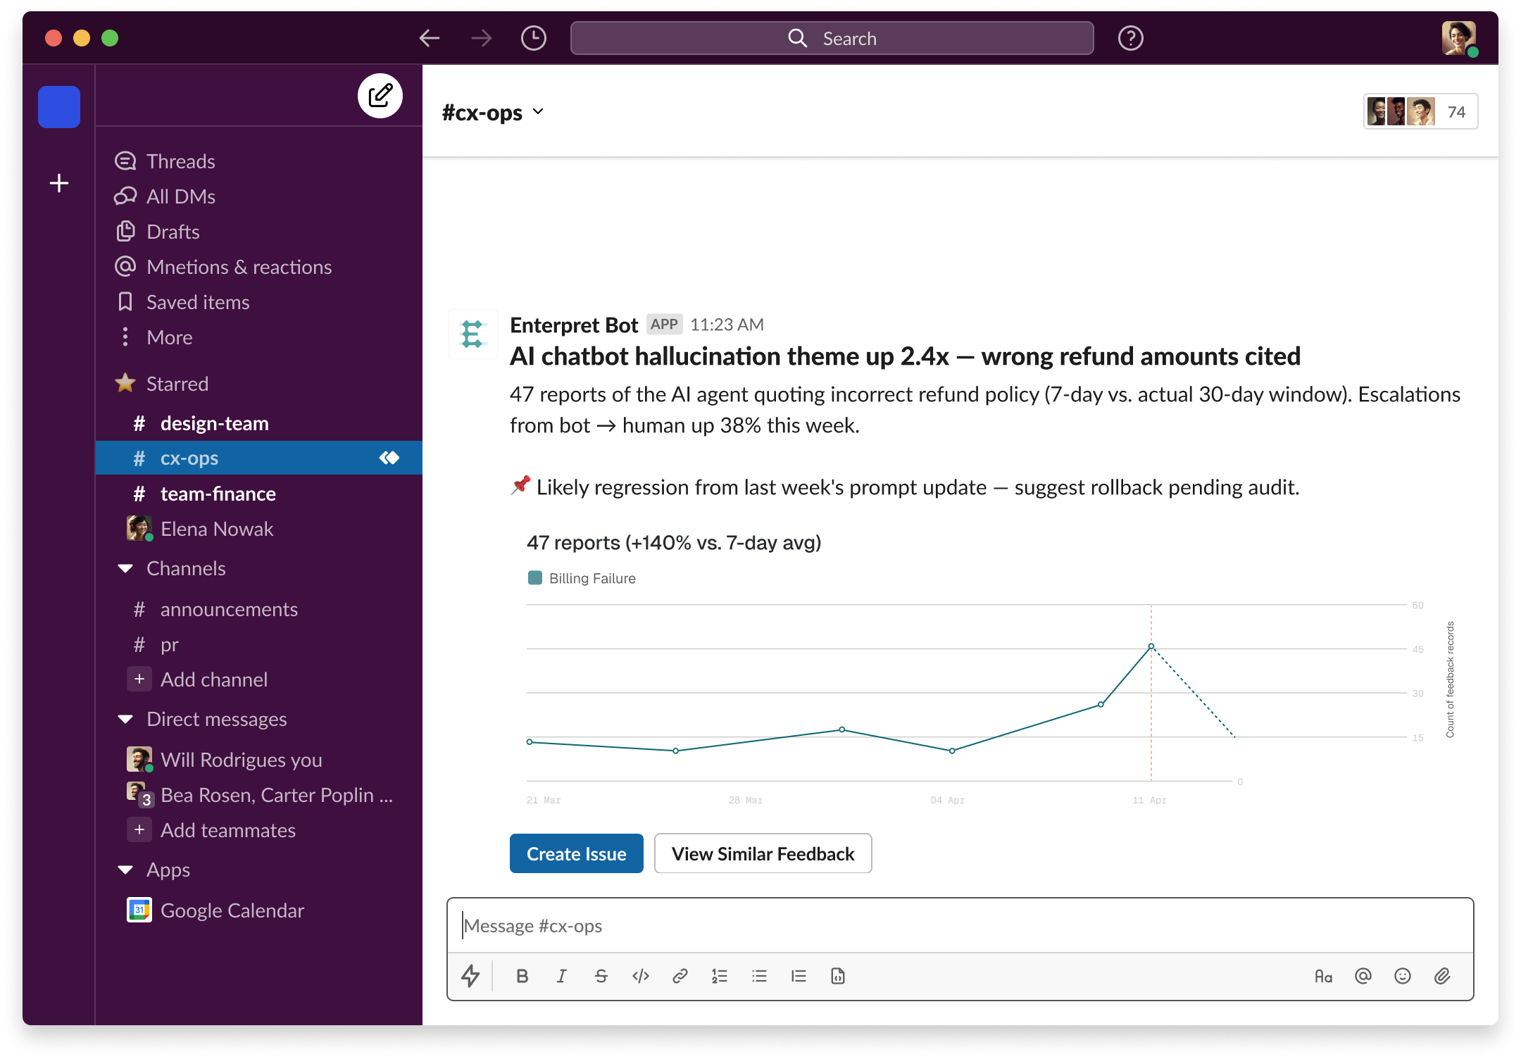Click View Similar Feedback button

tap(763, 853)
